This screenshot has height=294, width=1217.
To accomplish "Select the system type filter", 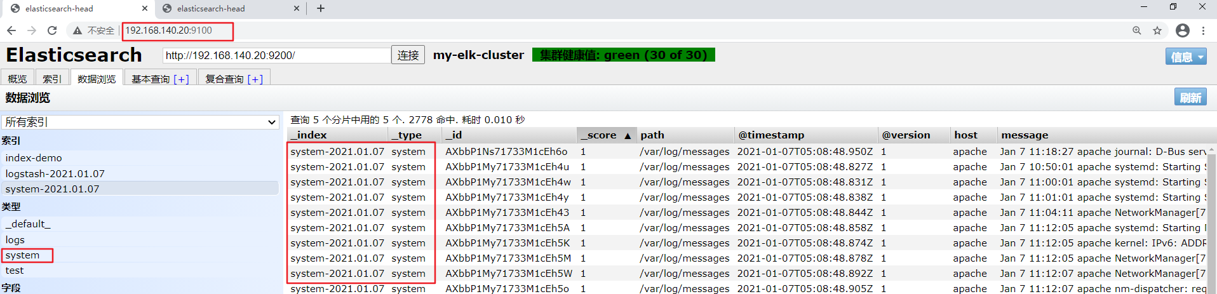I will click(140, 255).
